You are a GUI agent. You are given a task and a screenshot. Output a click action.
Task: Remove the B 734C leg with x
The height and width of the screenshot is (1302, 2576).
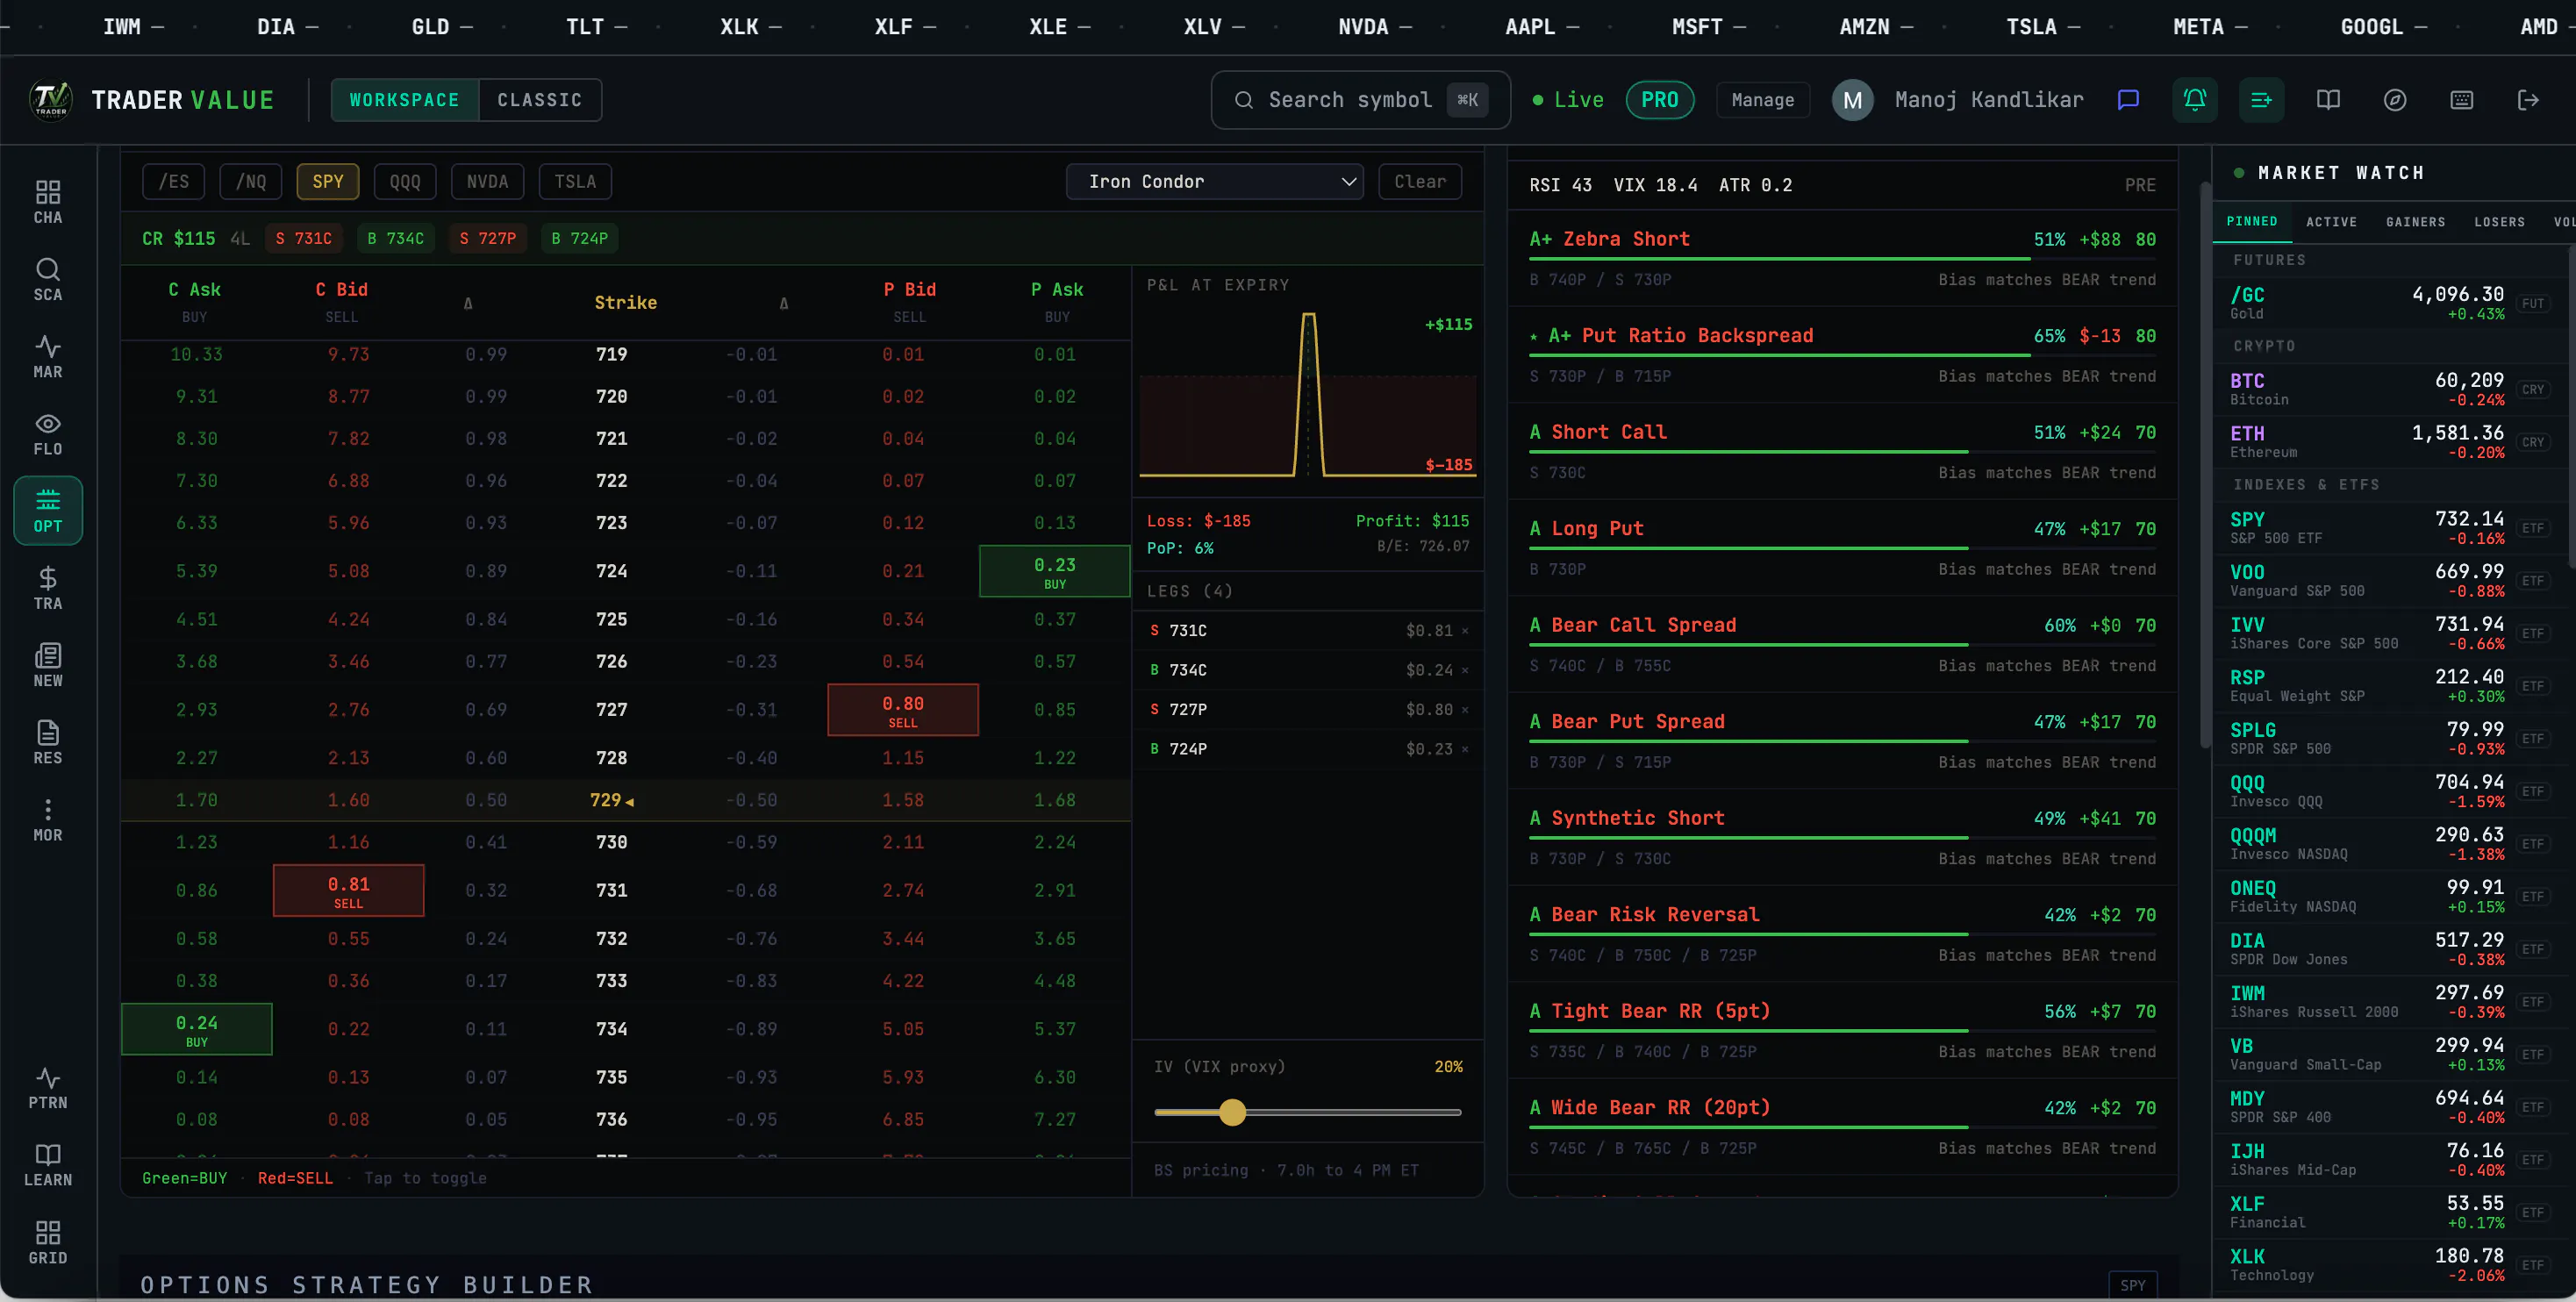click(x=1465, y=670)
